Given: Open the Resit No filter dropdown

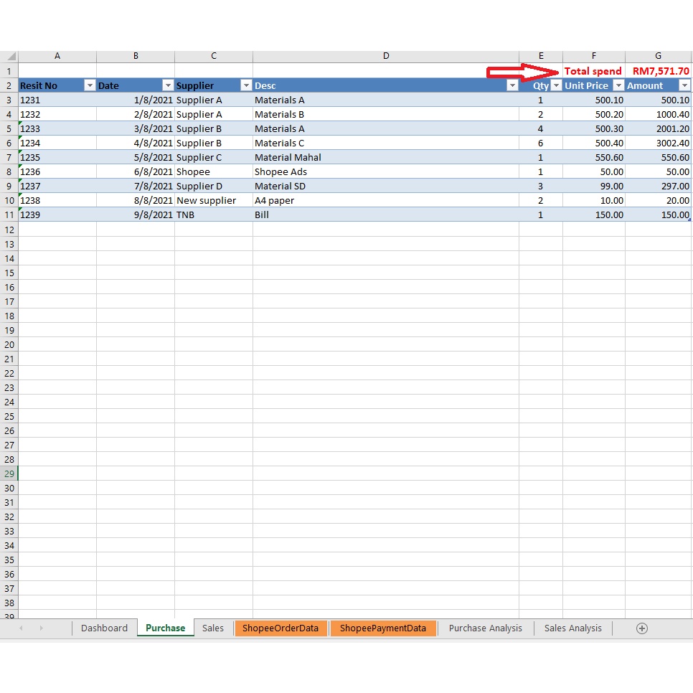Looking at the screenshot, I should tap(90, 85).
